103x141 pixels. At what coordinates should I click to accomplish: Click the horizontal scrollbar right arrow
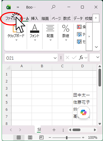[95, 130]
